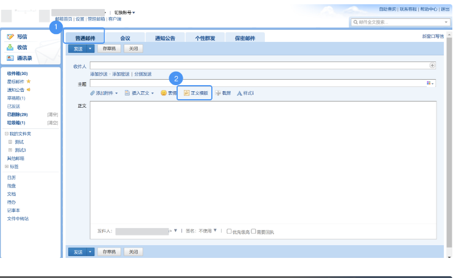Click the 写信 compose mail icon

[10, 37]
